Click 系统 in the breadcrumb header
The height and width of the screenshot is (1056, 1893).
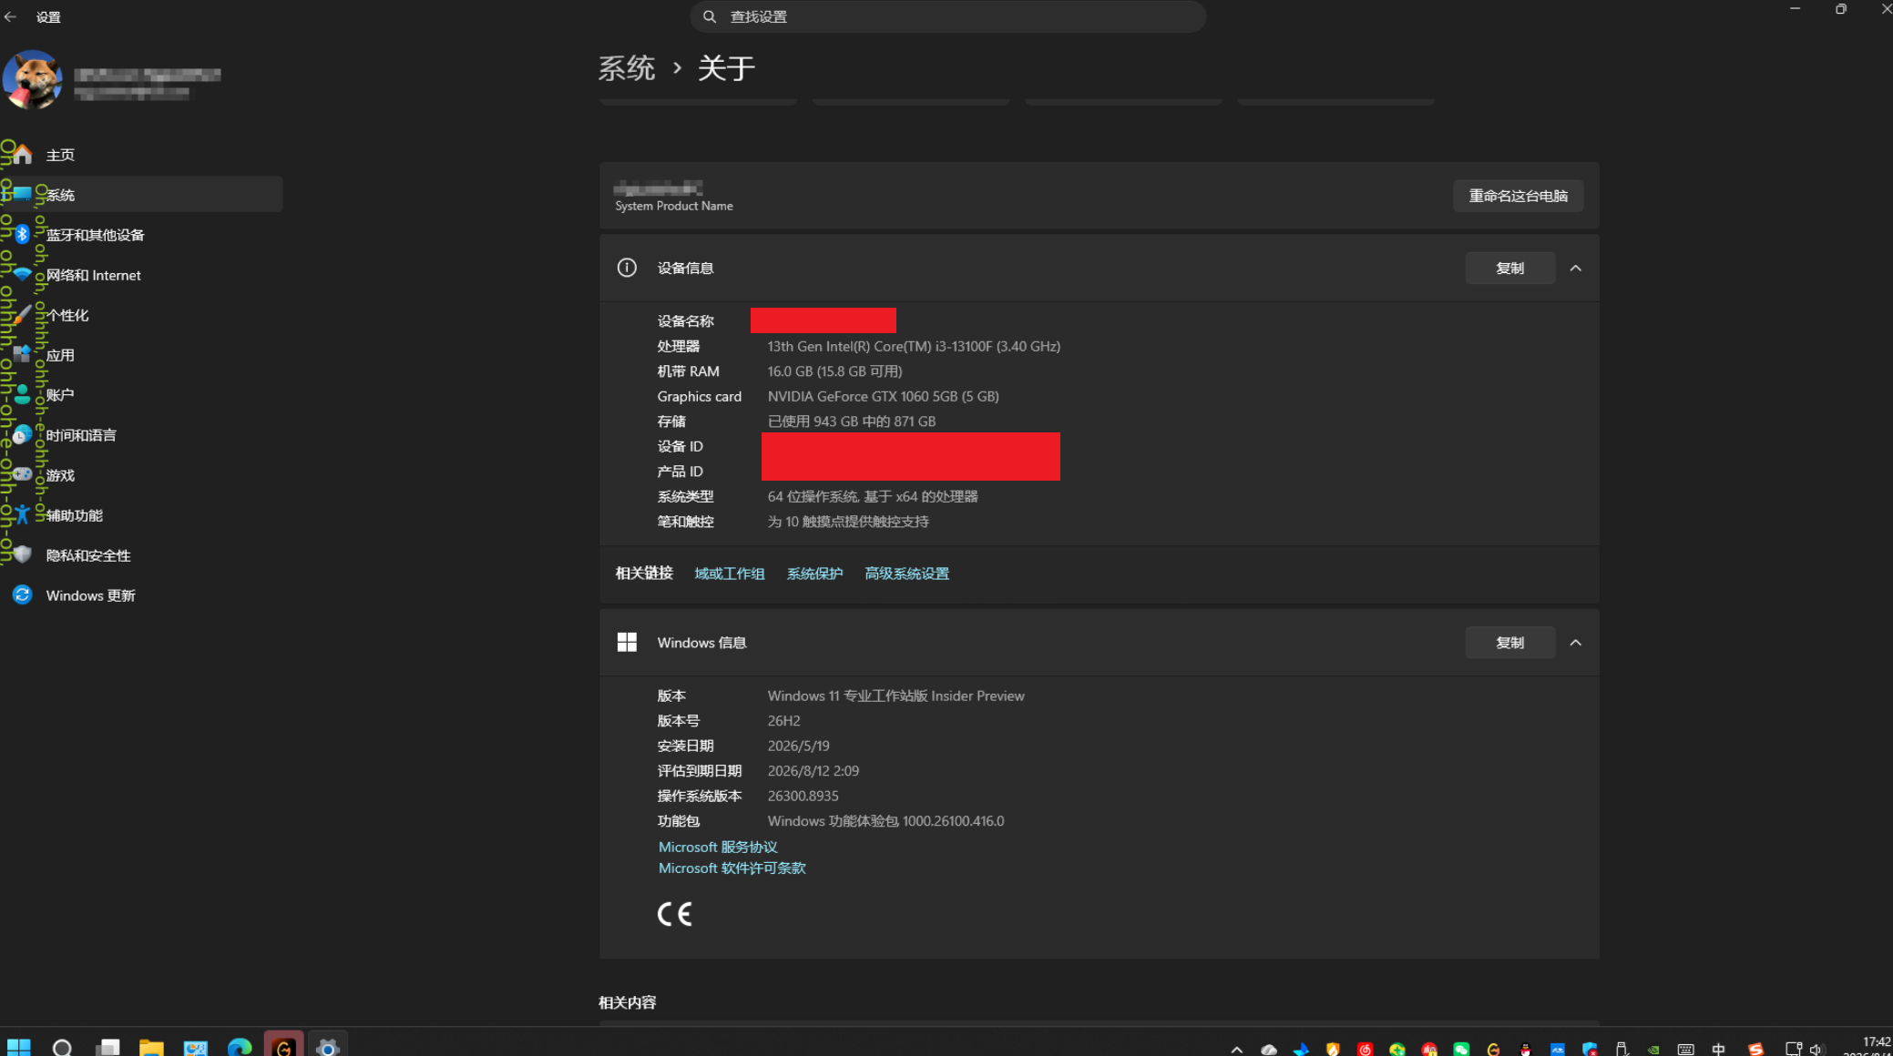[x=627, y=68]
